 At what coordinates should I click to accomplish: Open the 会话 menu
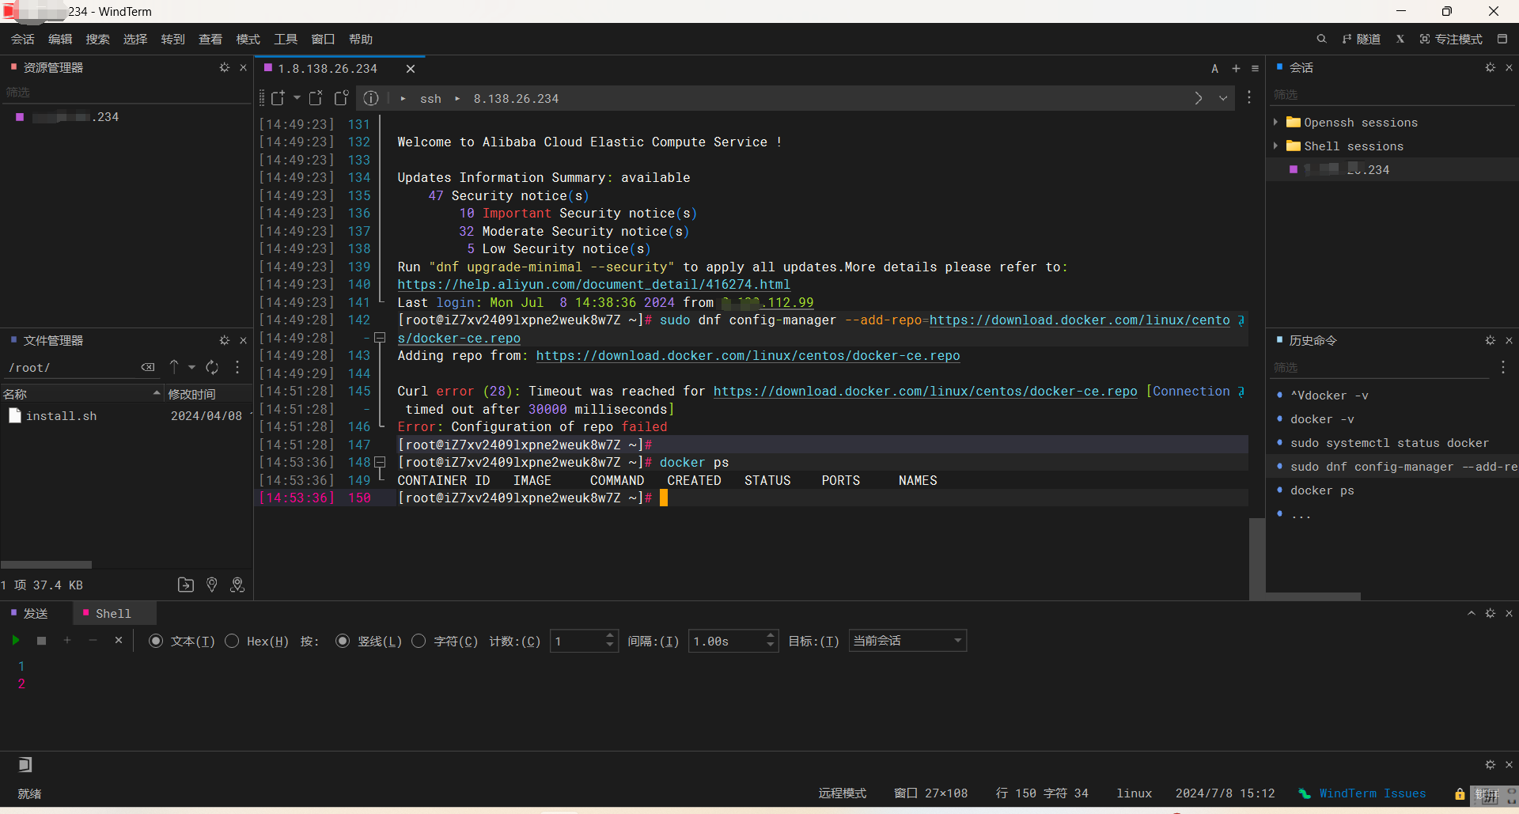(23, 39)
